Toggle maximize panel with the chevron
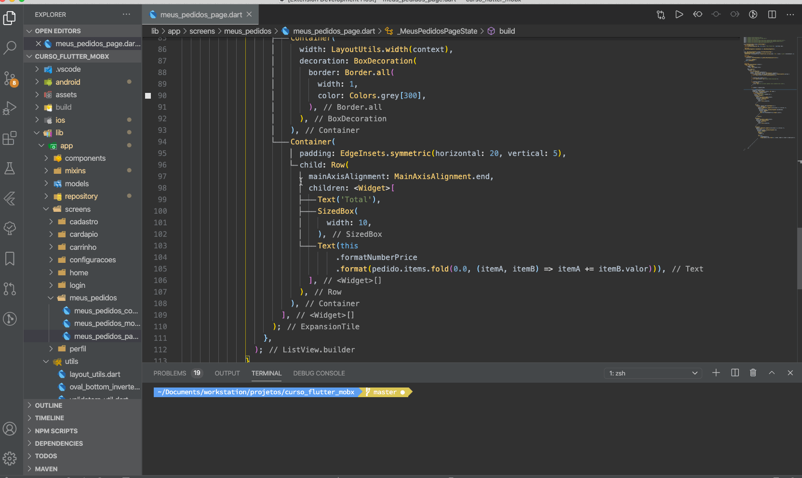The image size is (802, 478). coord(772,373)
